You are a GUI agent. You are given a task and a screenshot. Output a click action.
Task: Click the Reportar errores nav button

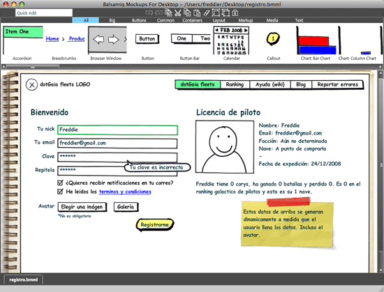337,84
